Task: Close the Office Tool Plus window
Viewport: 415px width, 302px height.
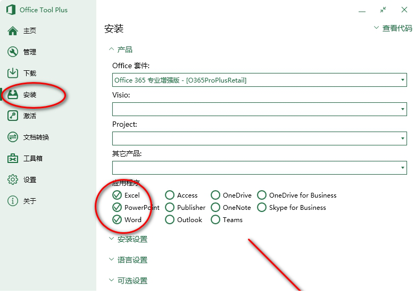Action: [404, 10]
